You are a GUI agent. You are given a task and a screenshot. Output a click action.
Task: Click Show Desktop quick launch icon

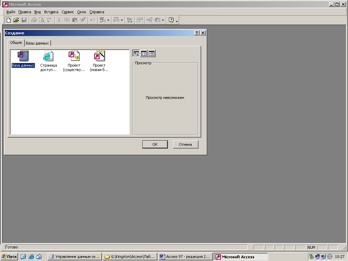click(23, 257)
